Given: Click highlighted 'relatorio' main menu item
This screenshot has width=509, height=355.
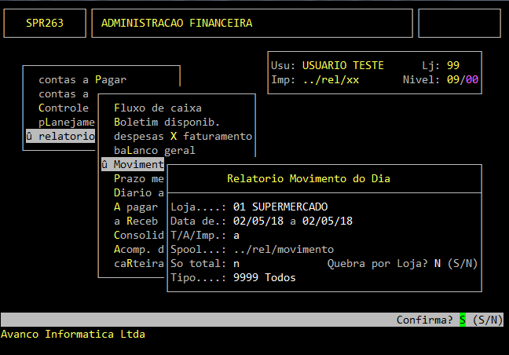Looking at the screenshot, I should [60, 136].
